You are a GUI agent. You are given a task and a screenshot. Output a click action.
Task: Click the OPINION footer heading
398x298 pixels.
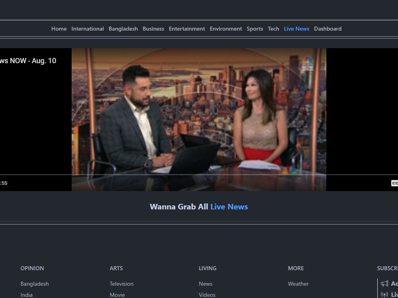click(32, 268)
